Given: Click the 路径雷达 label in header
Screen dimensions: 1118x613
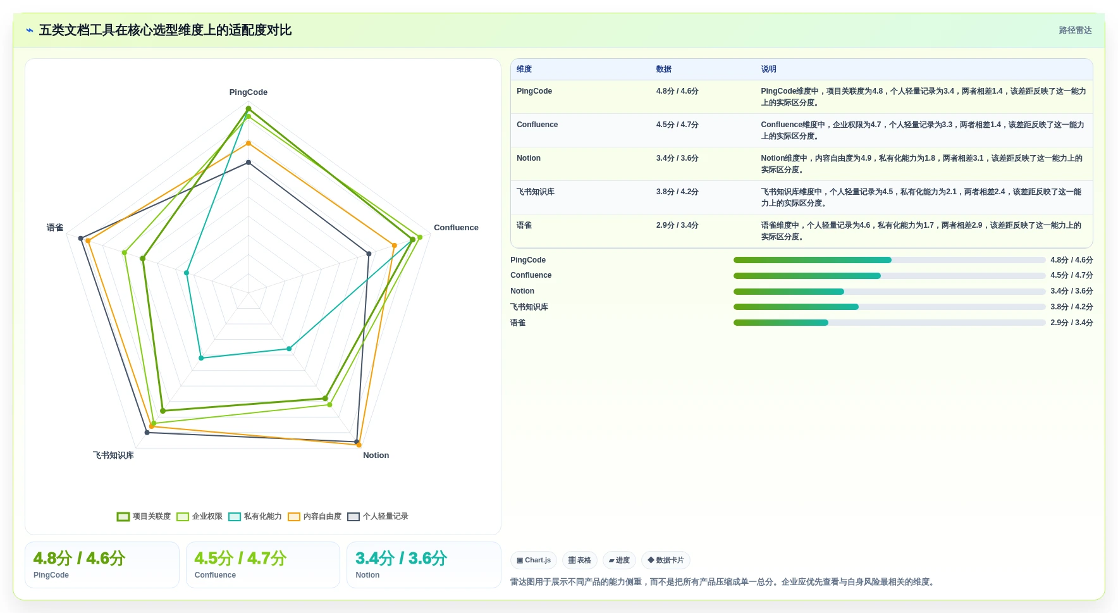Looking at the screenshot, I should pyautogui.click(x=1075, y=30).
